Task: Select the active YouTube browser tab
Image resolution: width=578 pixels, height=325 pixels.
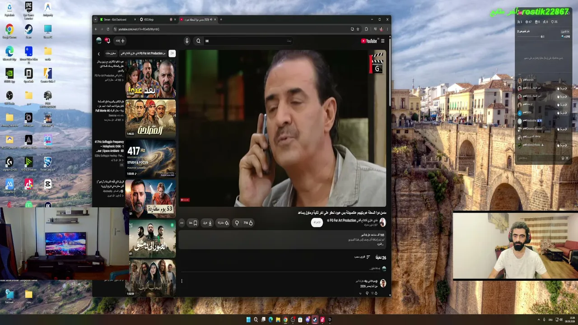Action: (x=198, y=19)
